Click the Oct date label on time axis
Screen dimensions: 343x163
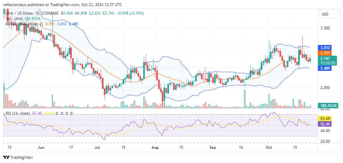pyautogui.click(x=269, y=147)
